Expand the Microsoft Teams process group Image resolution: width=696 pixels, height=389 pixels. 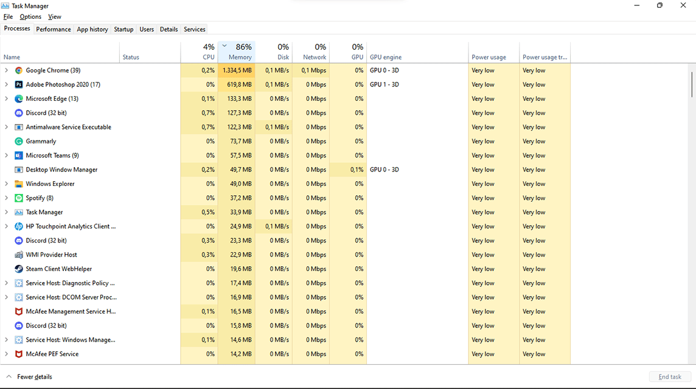click(6, 156)
